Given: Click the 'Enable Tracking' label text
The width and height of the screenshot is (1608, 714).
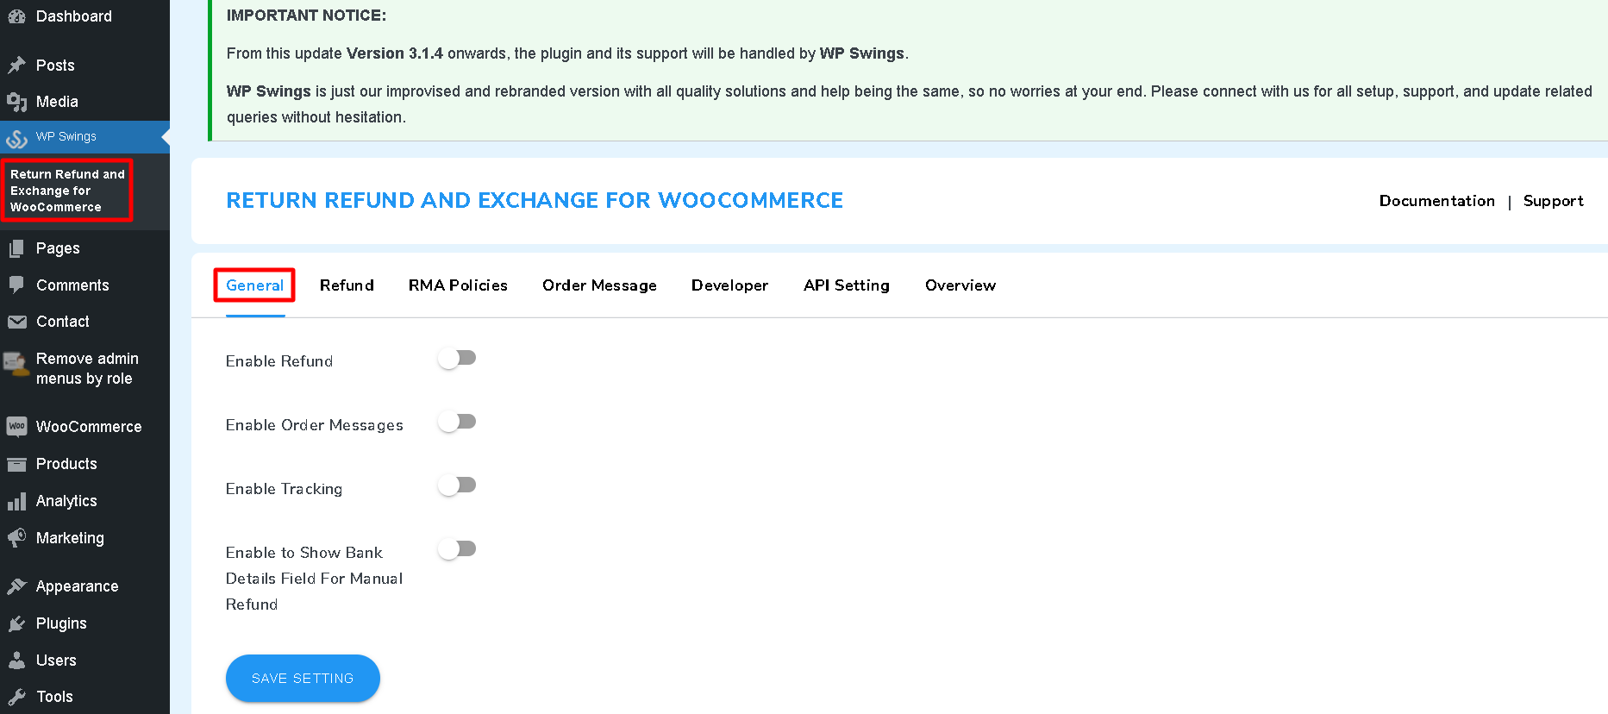Looking at the screenshot, I should click(285, 489).
